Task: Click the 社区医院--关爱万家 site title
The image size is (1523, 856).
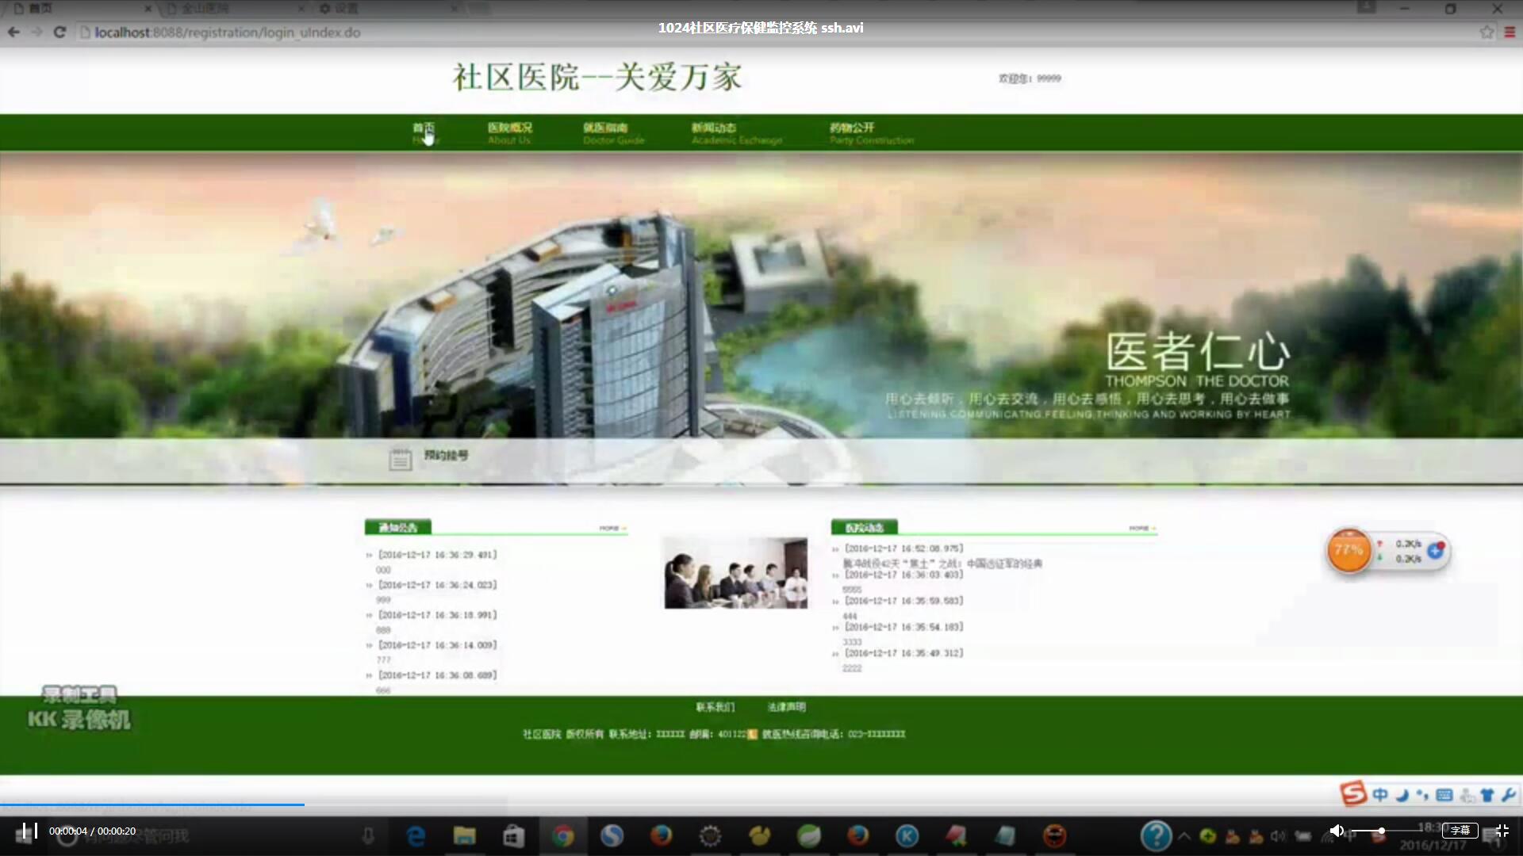Action: (x=597, y=78)
